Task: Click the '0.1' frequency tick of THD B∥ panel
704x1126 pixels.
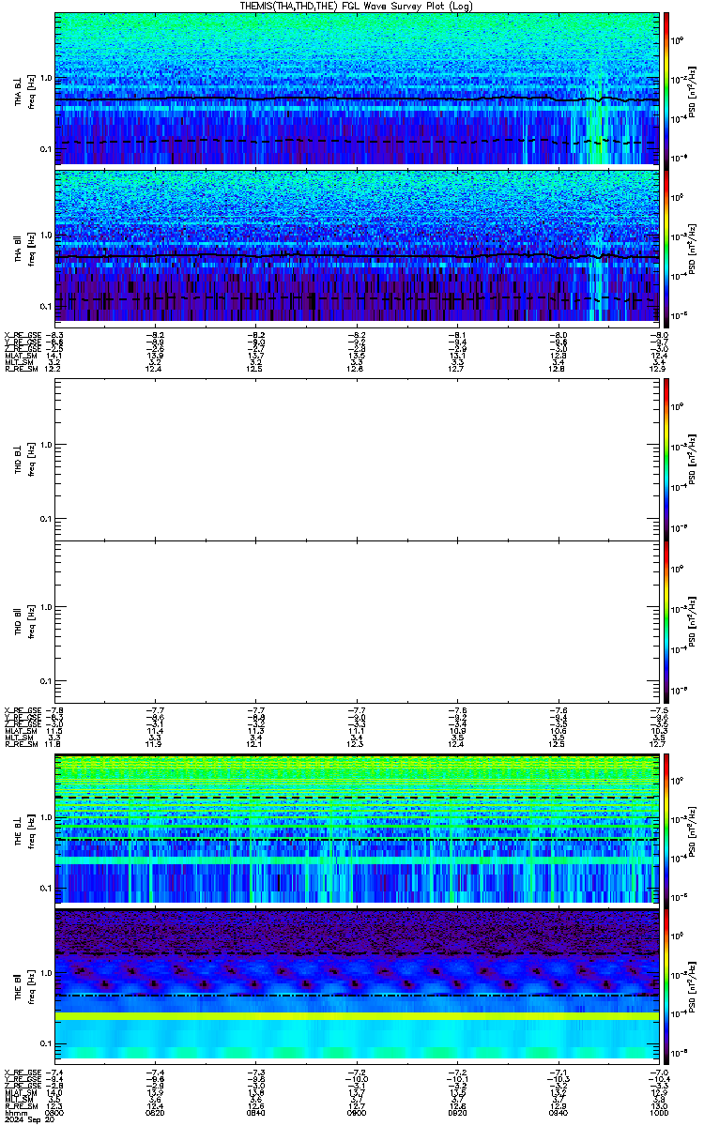Action: point(46,680)
